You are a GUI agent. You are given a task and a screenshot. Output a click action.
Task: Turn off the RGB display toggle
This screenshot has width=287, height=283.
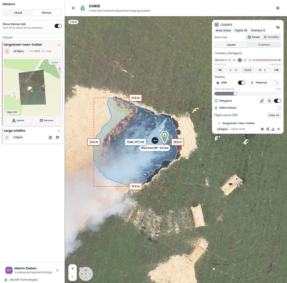click(x=241, y=83)
